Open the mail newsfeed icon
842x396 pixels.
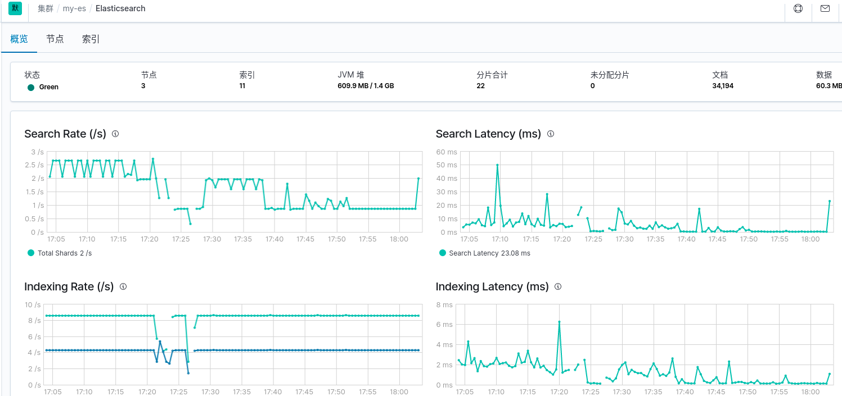825,8
